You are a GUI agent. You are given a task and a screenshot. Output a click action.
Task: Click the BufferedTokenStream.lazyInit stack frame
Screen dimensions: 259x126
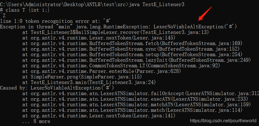pos(137,60)
